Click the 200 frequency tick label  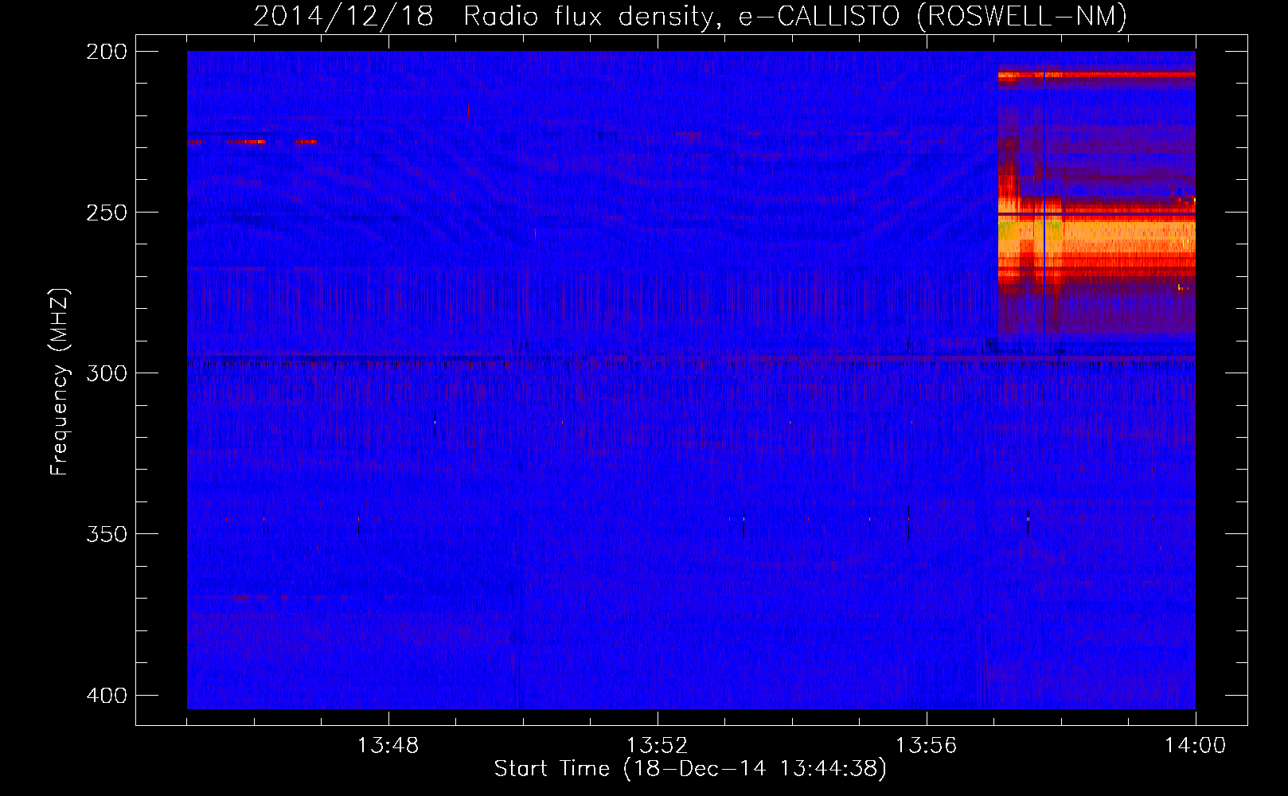[x=107, y=52]
